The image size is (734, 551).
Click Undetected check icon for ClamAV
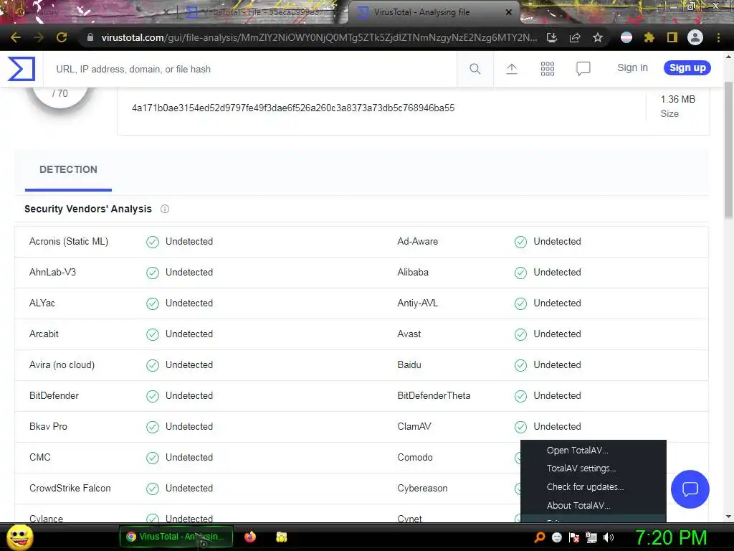(520, 427)
